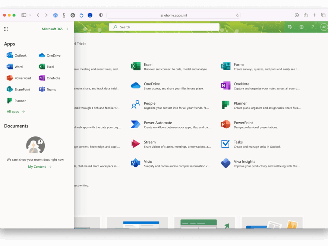
Task: Click the Tasks checkmark icon
Action: pos(225,144)
